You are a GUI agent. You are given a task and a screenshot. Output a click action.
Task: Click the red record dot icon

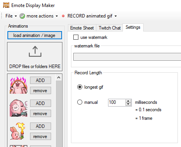point(63,16)
